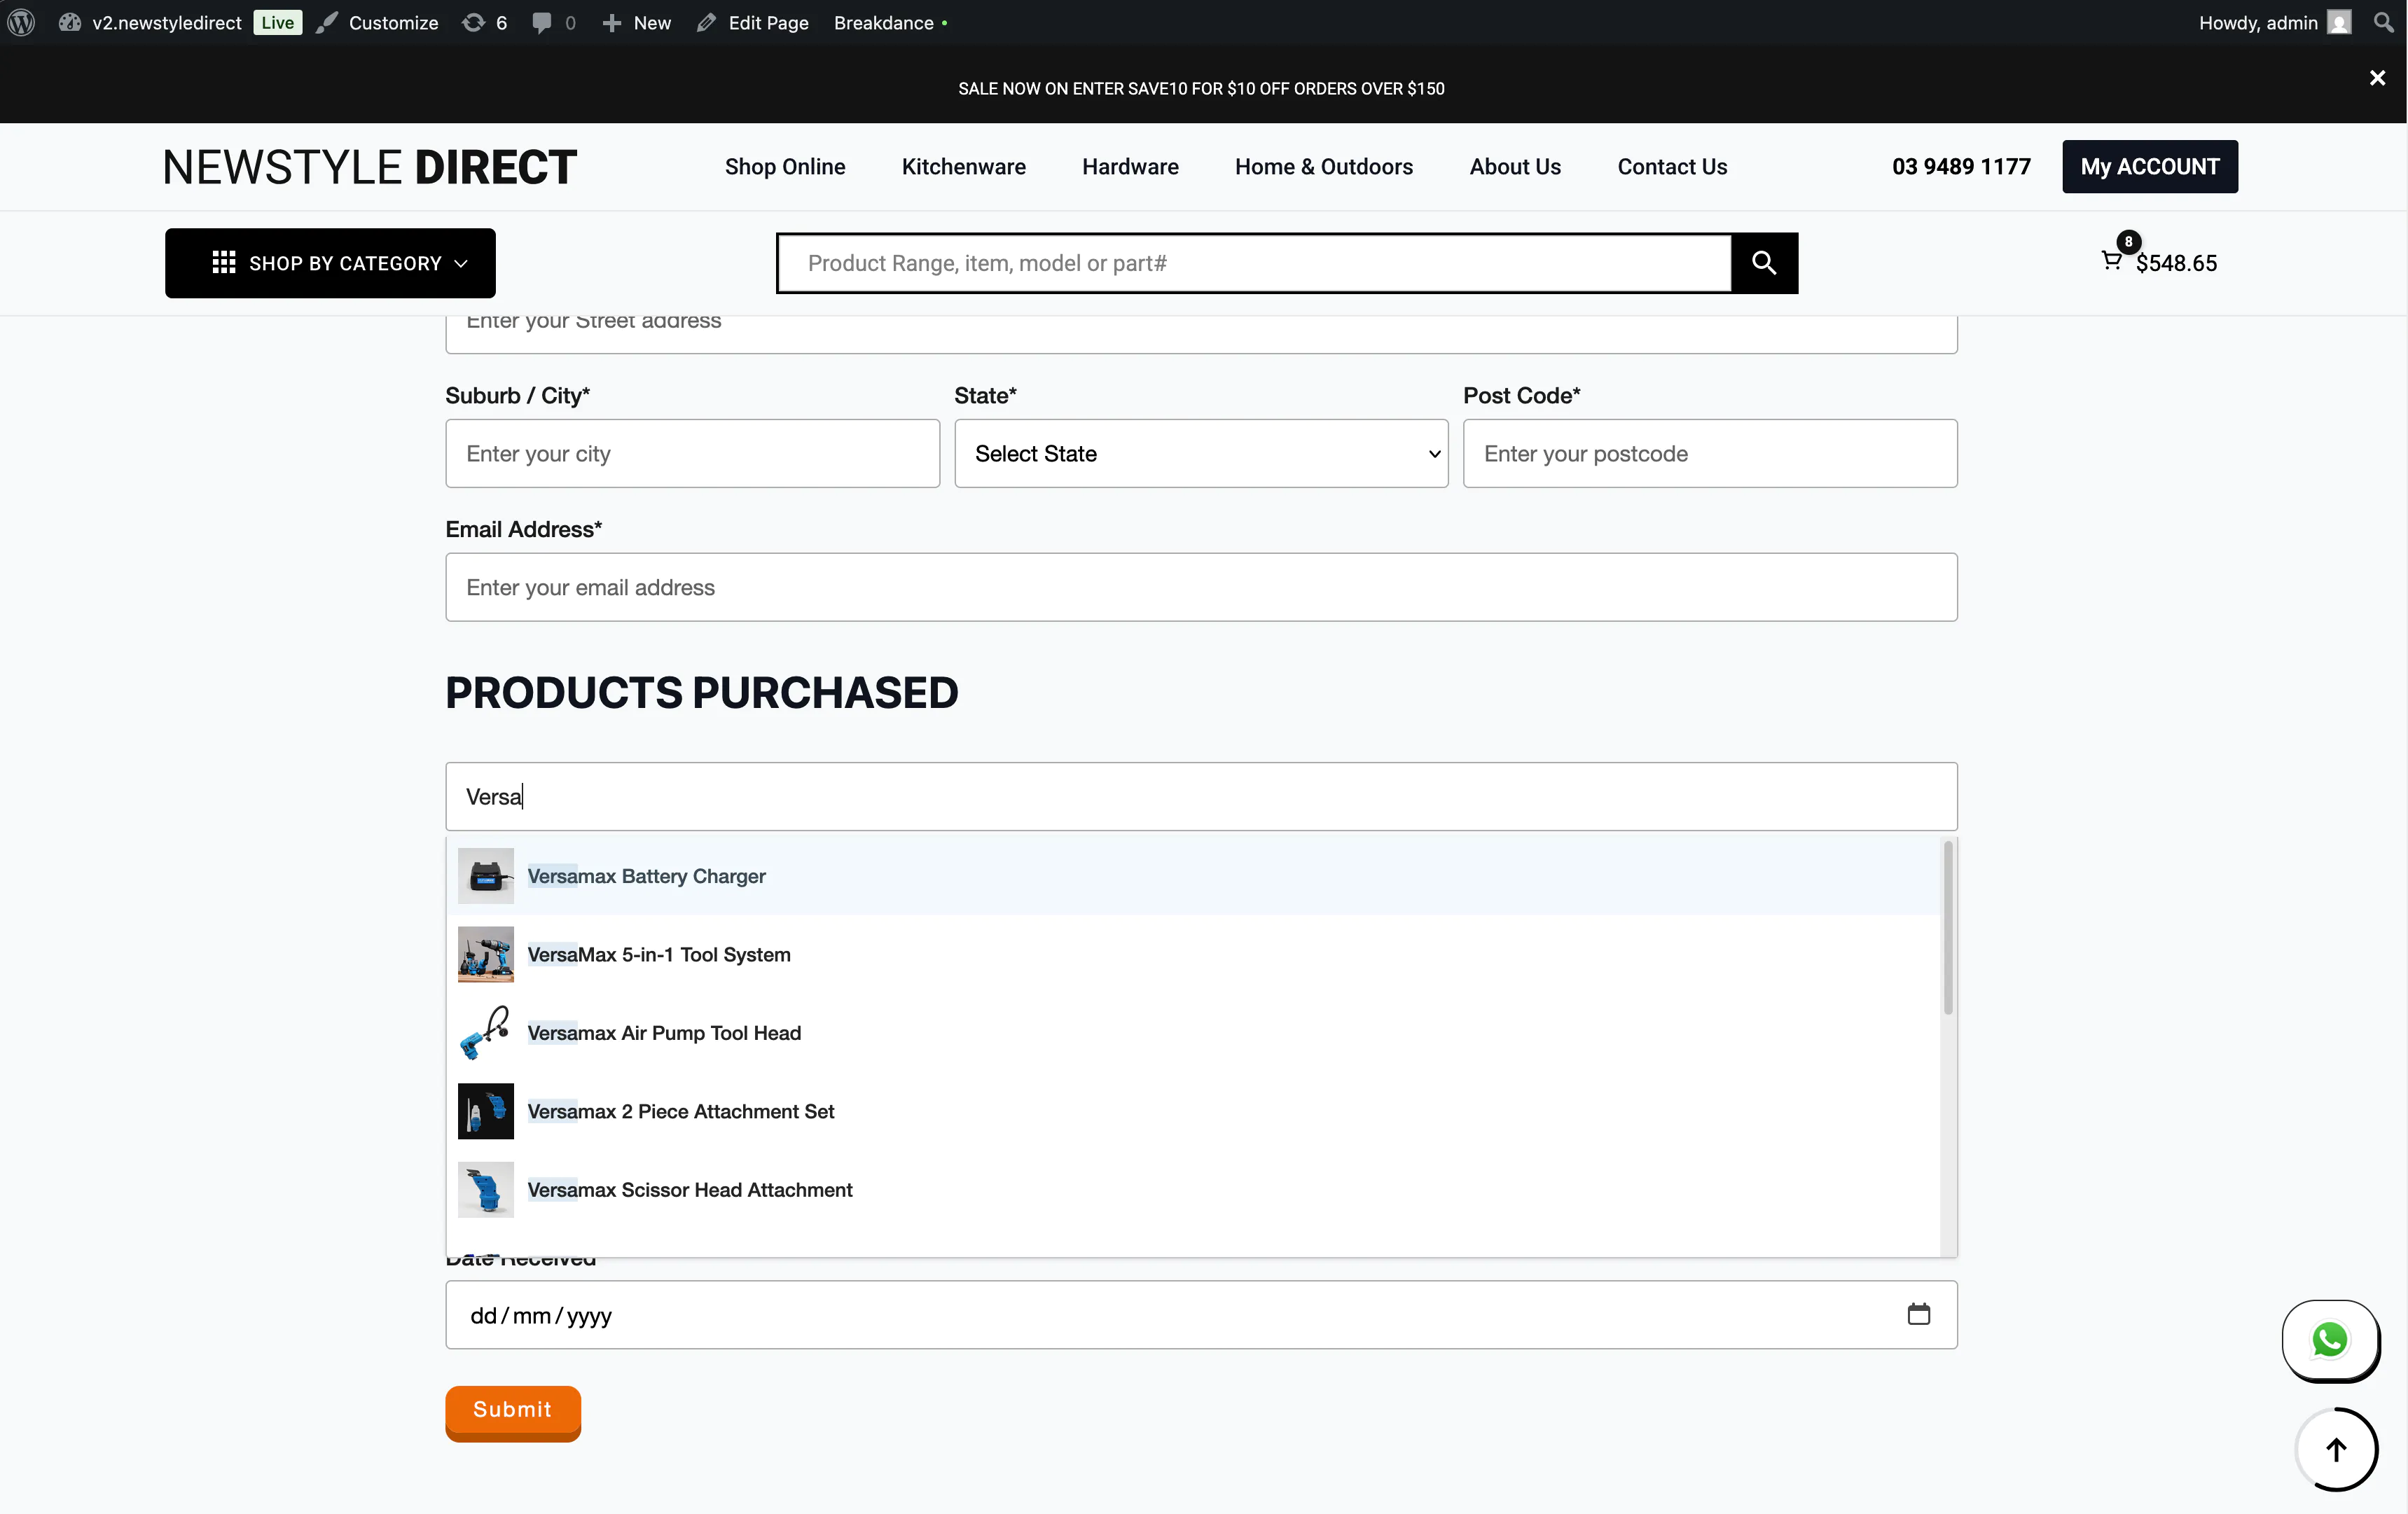The width and height of the screenshot is (2408, 1514).
Task: Click the Submit button
Action: pyautogui.click(x=512, y=1411)
